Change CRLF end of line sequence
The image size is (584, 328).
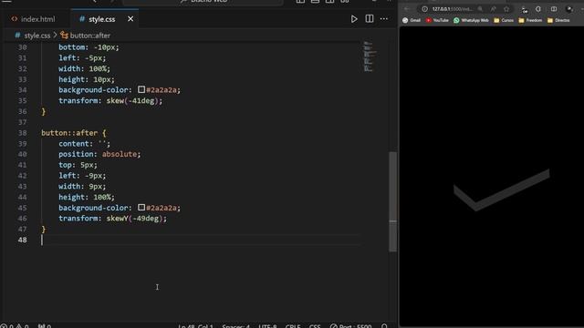[293, 326]
